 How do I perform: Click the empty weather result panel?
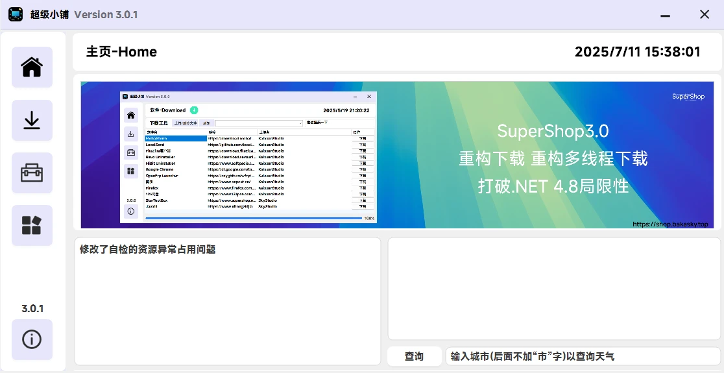(x=555, y=289)
